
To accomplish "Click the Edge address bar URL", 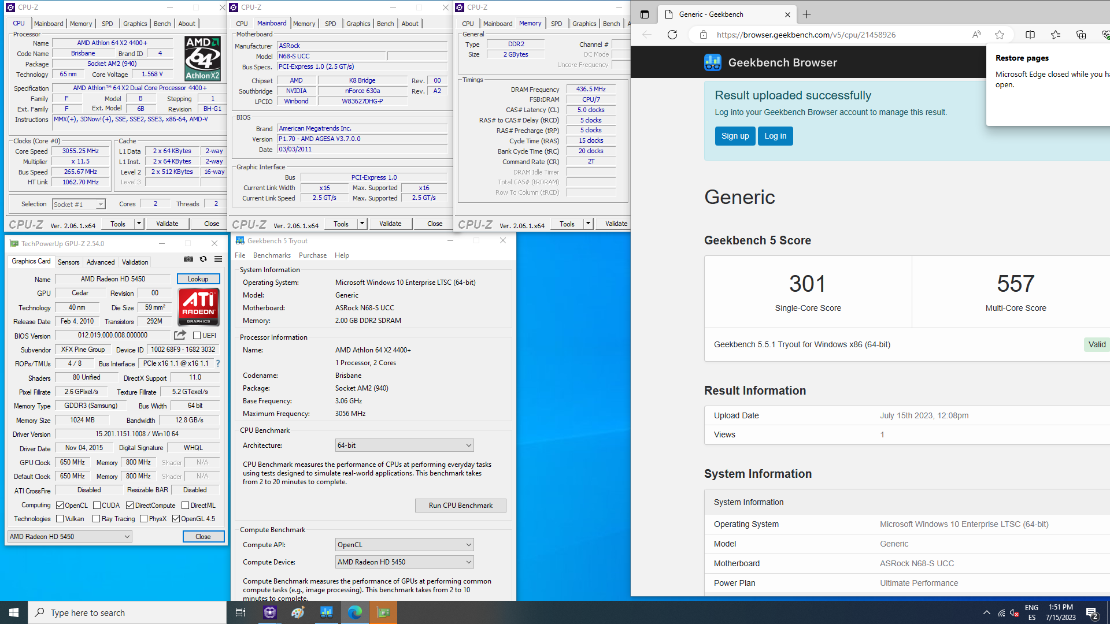I will (x=806, y=35).
